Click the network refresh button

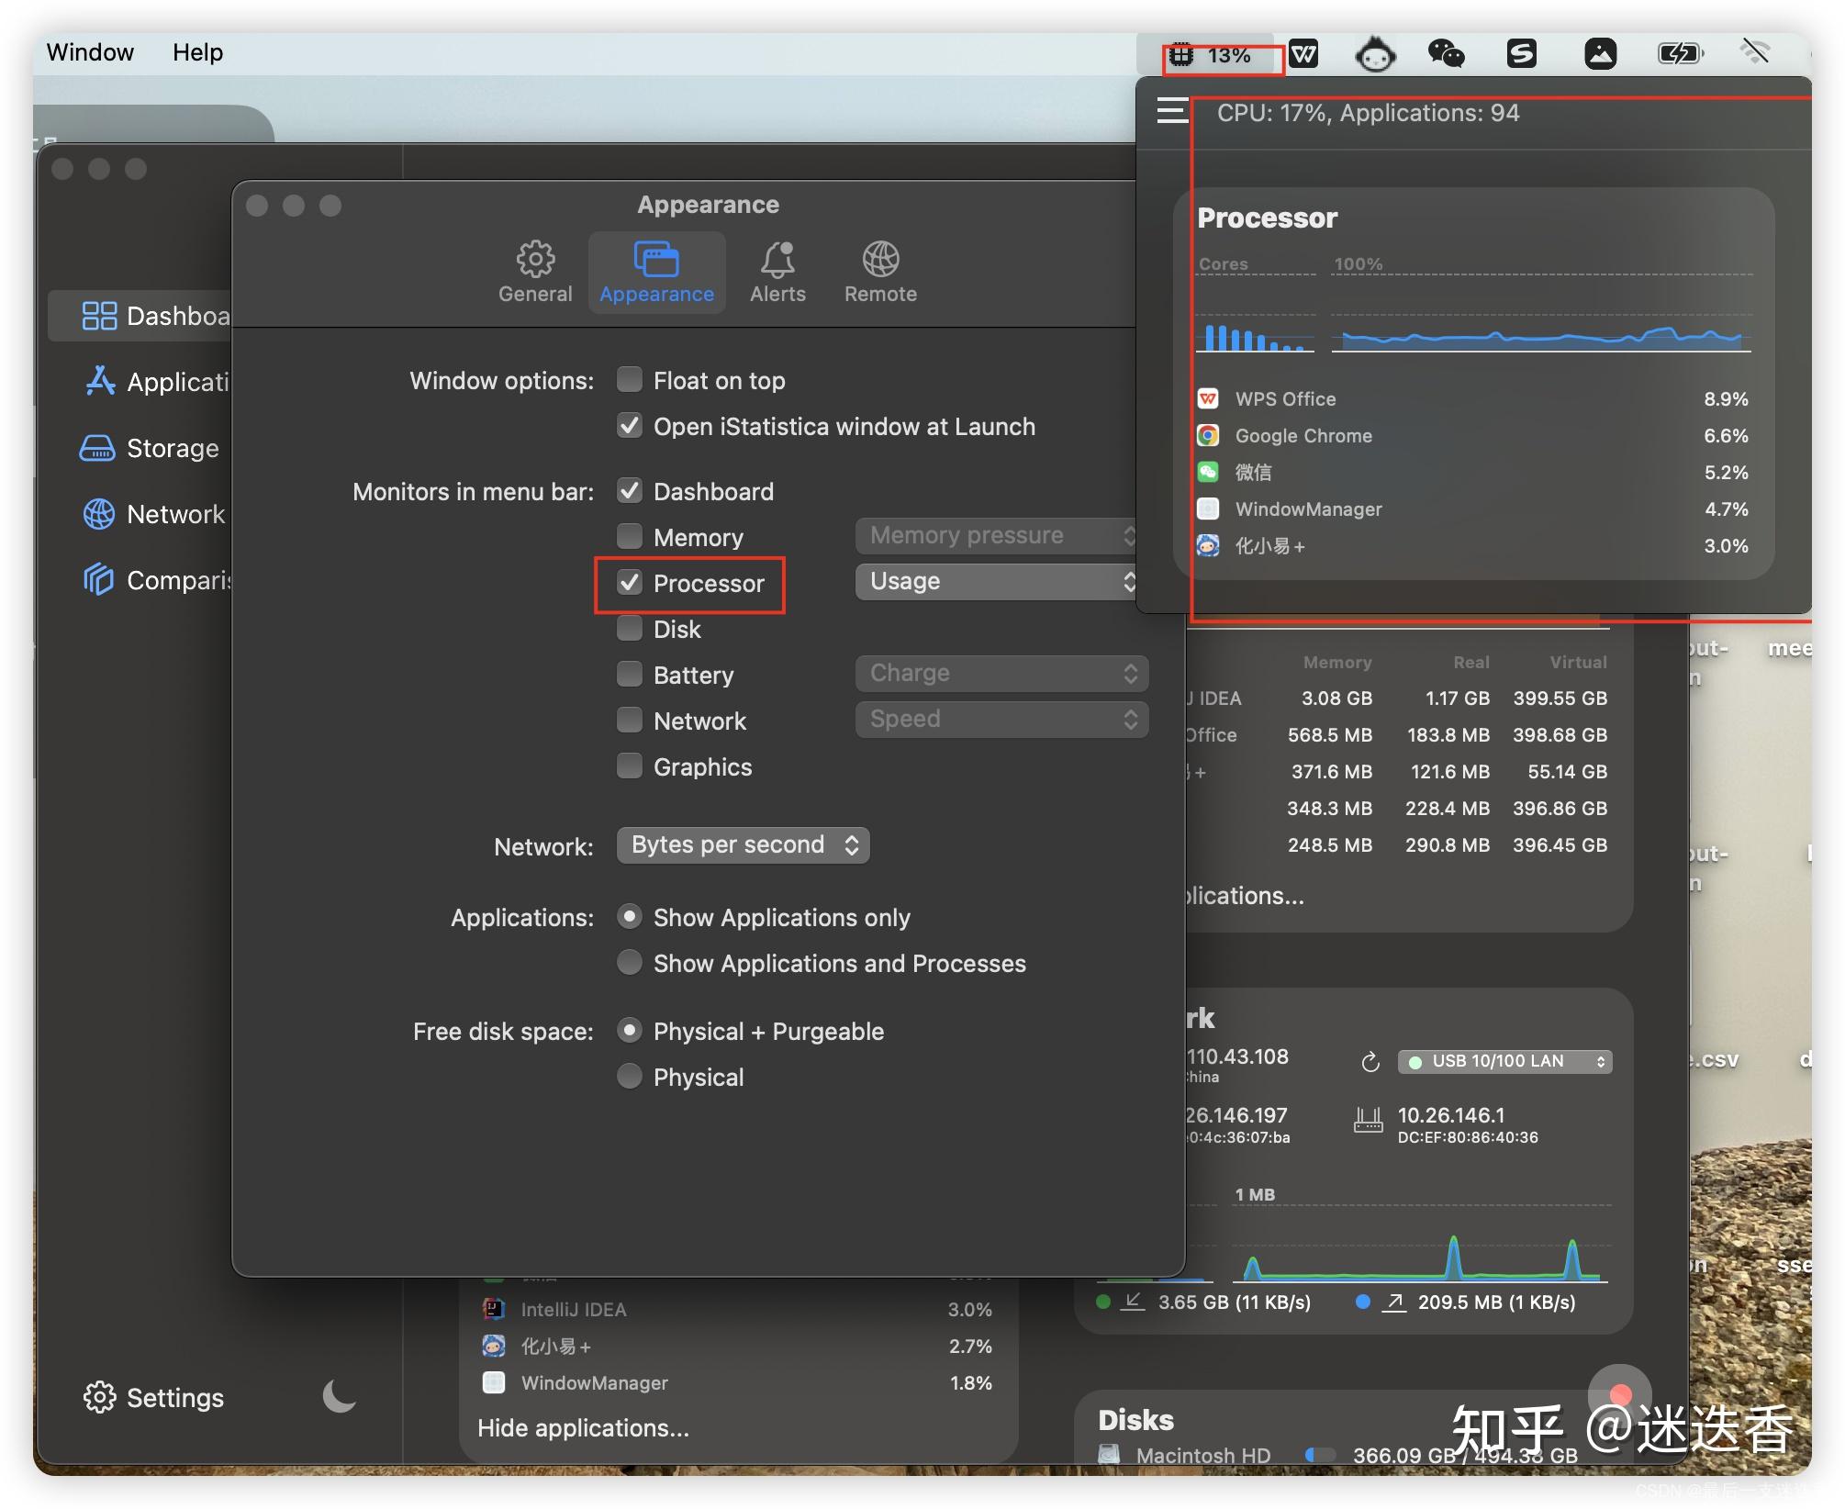1370,1062
